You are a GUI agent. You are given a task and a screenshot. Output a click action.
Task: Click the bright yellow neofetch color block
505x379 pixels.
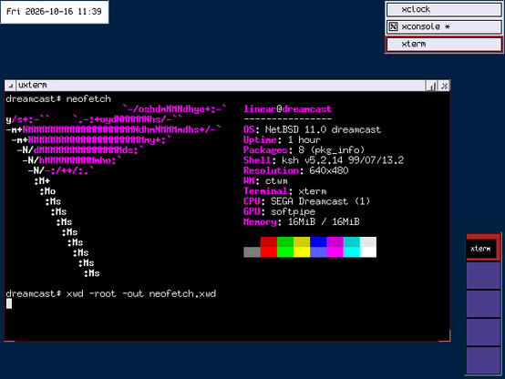(x=302, y=252)
